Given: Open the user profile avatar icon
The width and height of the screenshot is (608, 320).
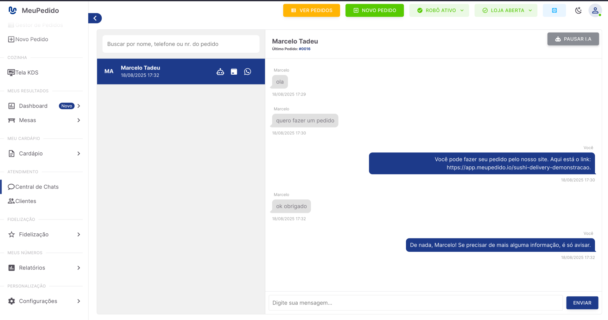Looking at the screenshot, I should point(595,10).
